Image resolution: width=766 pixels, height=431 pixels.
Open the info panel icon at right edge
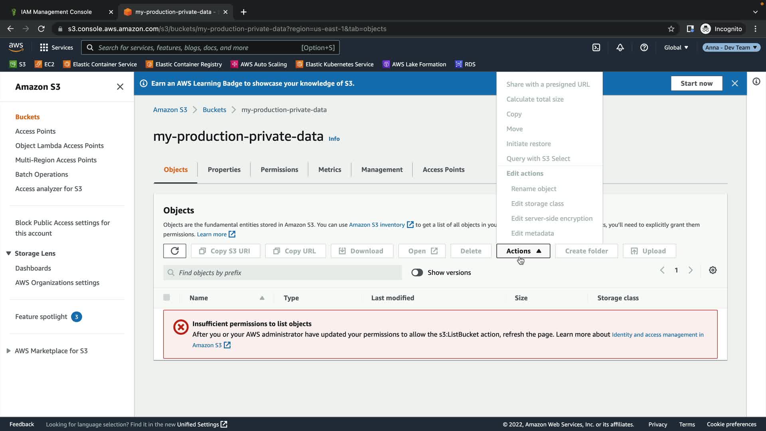pos(756,82)
